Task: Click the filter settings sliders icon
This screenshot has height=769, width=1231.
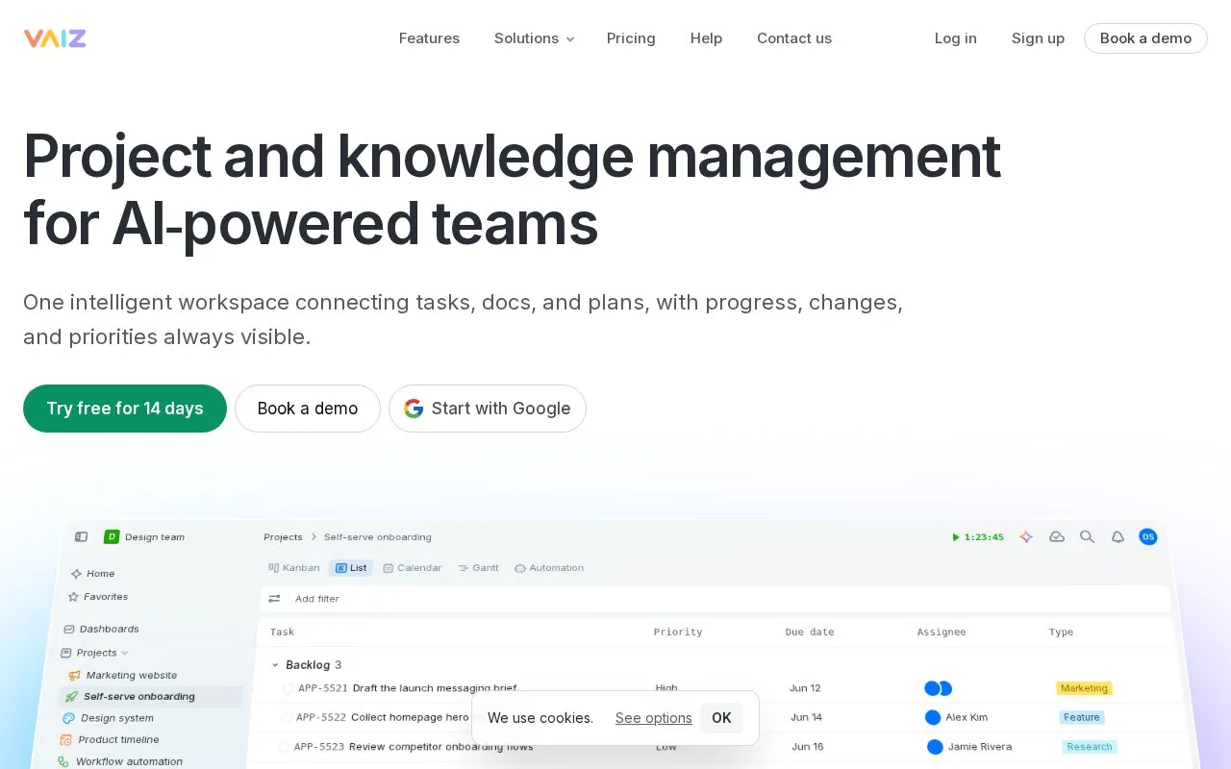Action: point(274,599)
